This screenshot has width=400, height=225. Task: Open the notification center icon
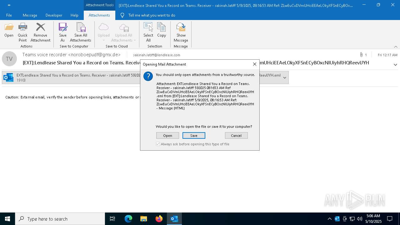click(390, 219)
